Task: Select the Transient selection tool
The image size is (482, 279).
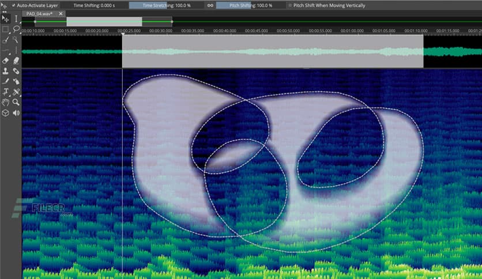Action: tap(16, 50)
